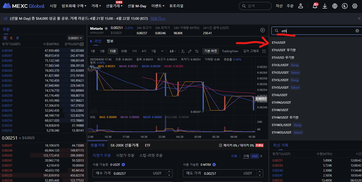This screenshot has height=182, width=362.
Task: Click the USD buy button
Action: point(255,156)
